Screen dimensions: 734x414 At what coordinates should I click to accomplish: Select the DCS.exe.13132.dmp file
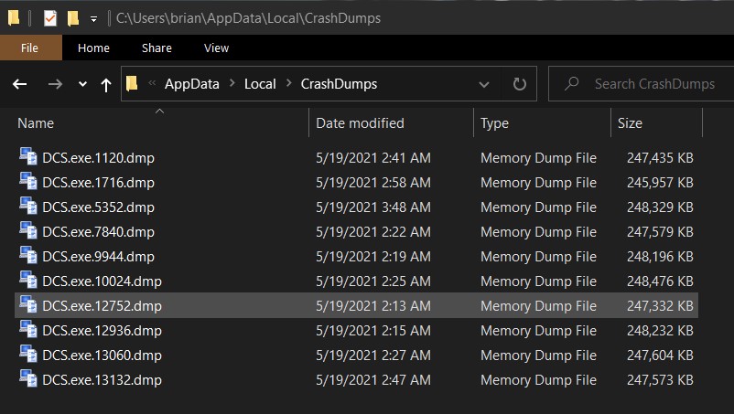click(356, 379)
